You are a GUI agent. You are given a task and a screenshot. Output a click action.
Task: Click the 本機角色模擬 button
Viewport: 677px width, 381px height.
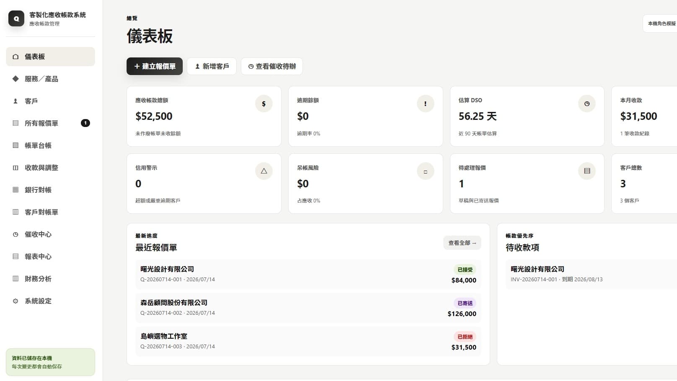(660, 23)
